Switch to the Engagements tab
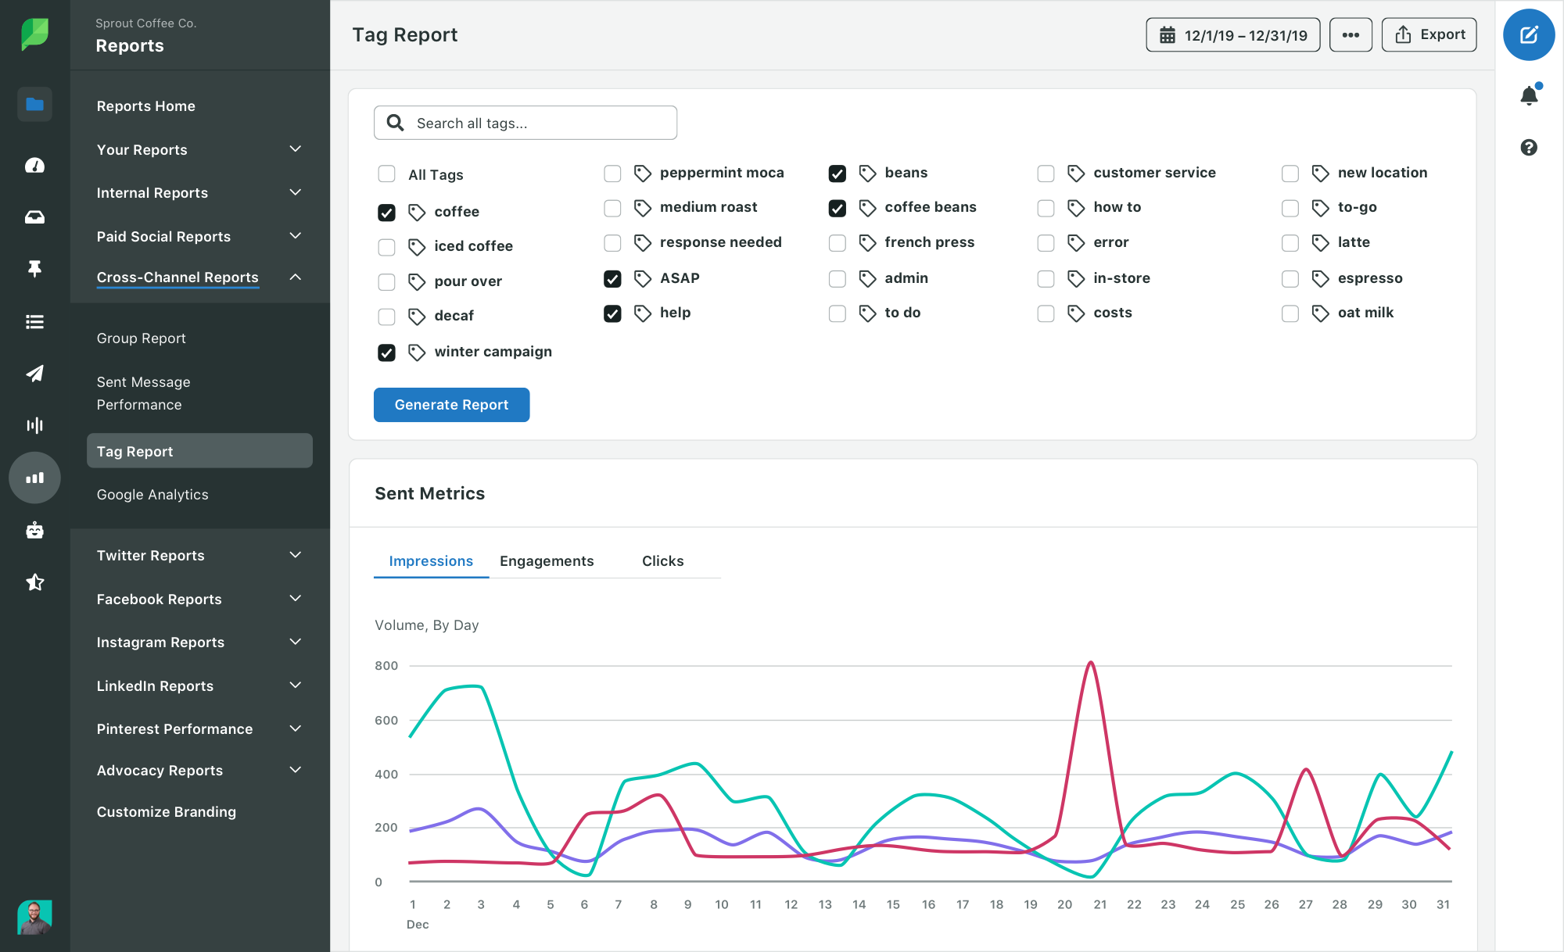Image resolution: width=1564 pixels, height=952 pixels. pos(547,561)
